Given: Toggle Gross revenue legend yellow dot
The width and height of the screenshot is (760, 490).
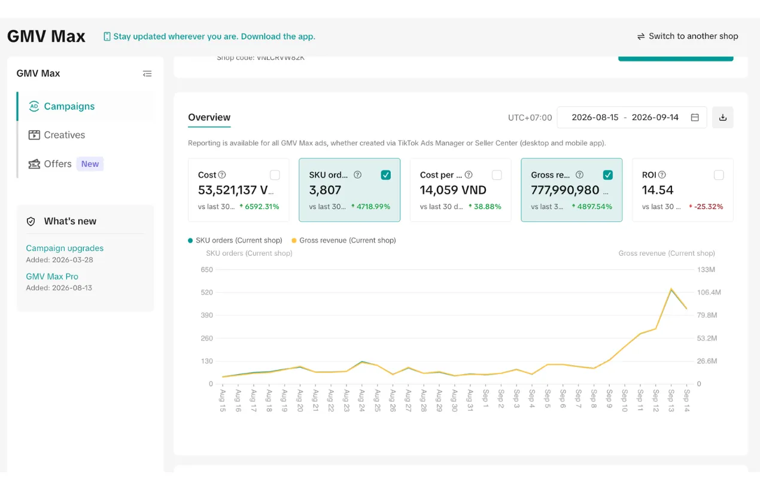Looking at the screenshot, I should (x=294, y=240).
